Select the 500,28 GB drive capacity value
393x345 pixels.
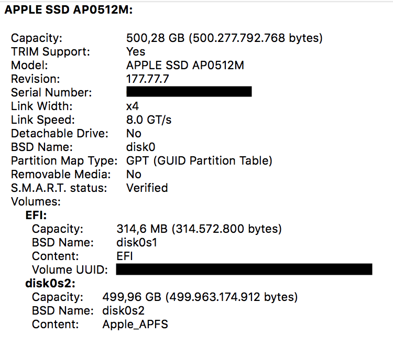point(224,38)
